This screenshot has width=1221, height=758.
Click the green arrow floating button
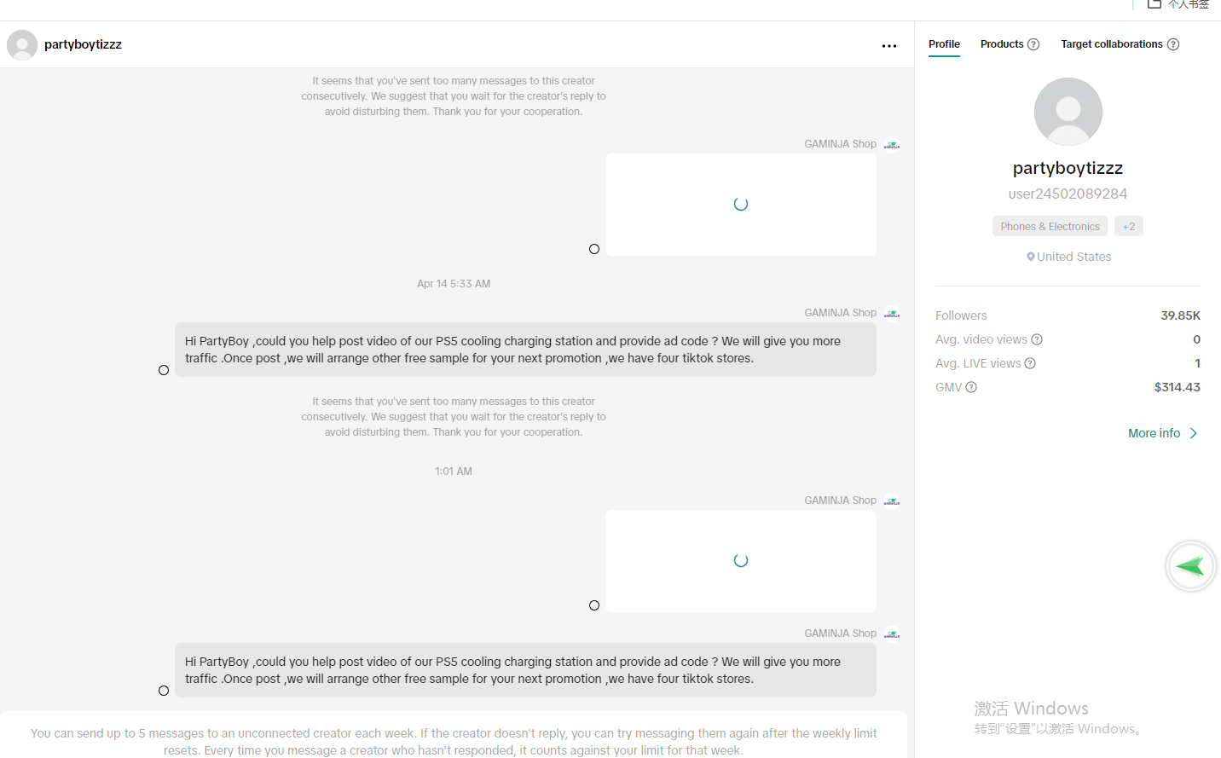click(1190, 566)
